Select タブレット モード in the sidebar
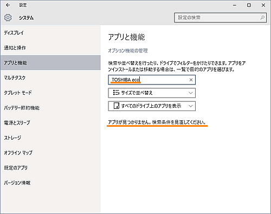271x214 pixels. pos(50,93)
